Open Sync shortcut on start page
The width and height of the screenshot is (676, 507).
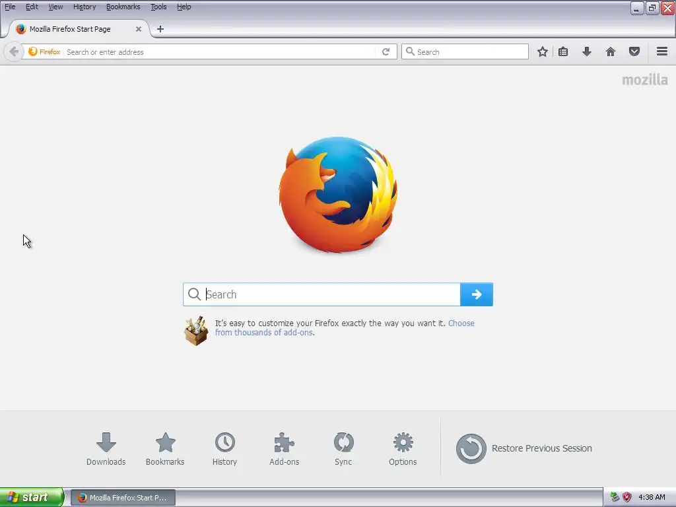(343, 449)
